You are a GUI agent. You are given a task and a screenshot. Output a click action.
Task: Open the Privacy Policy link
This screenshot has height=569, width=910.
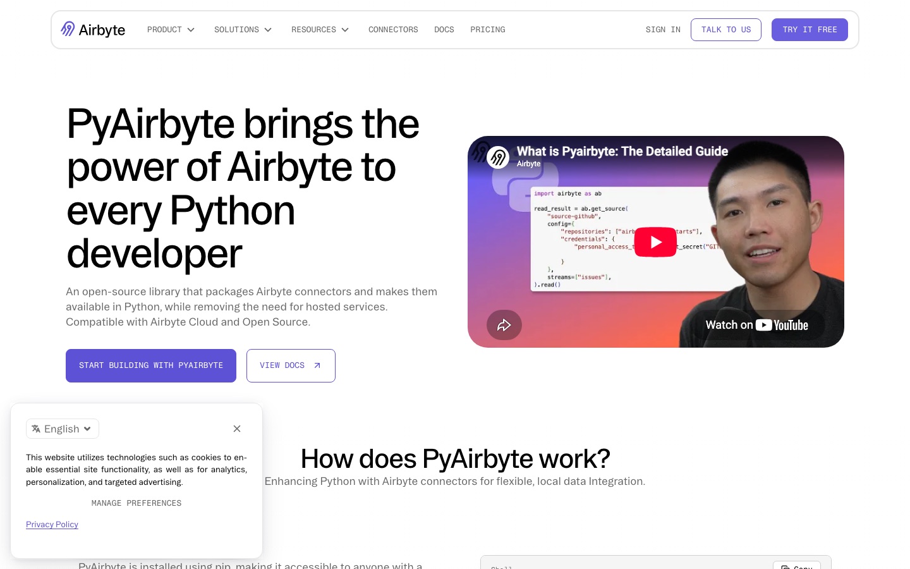pos(52,525)
